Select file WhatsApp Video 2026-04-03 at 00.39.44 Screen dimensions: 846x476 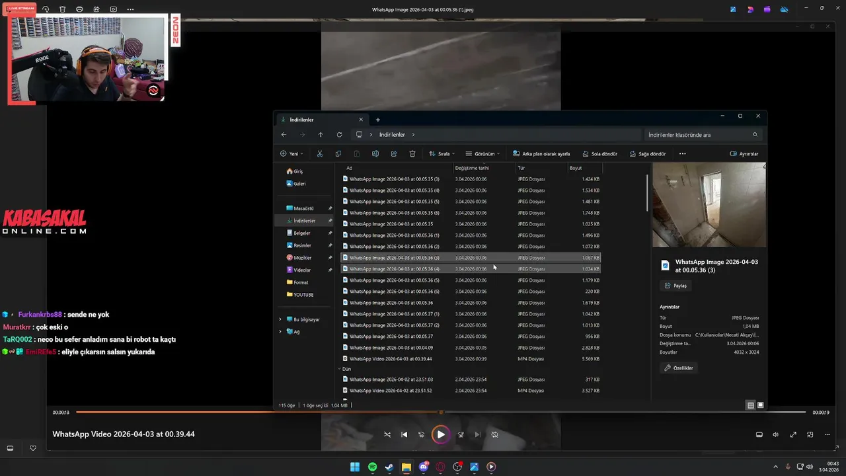click(x=471, y=359)
